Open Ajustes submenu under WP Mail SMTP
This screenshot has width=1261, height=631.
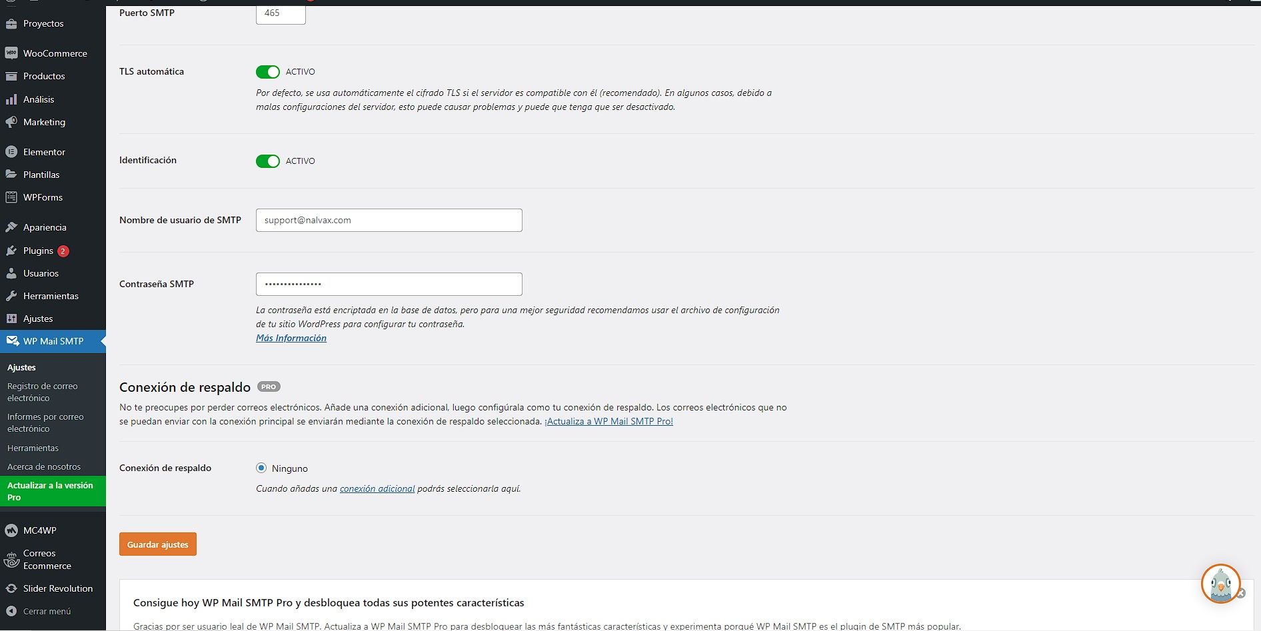21,367
